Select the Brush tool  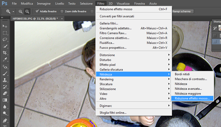click(x=5, y=73)
